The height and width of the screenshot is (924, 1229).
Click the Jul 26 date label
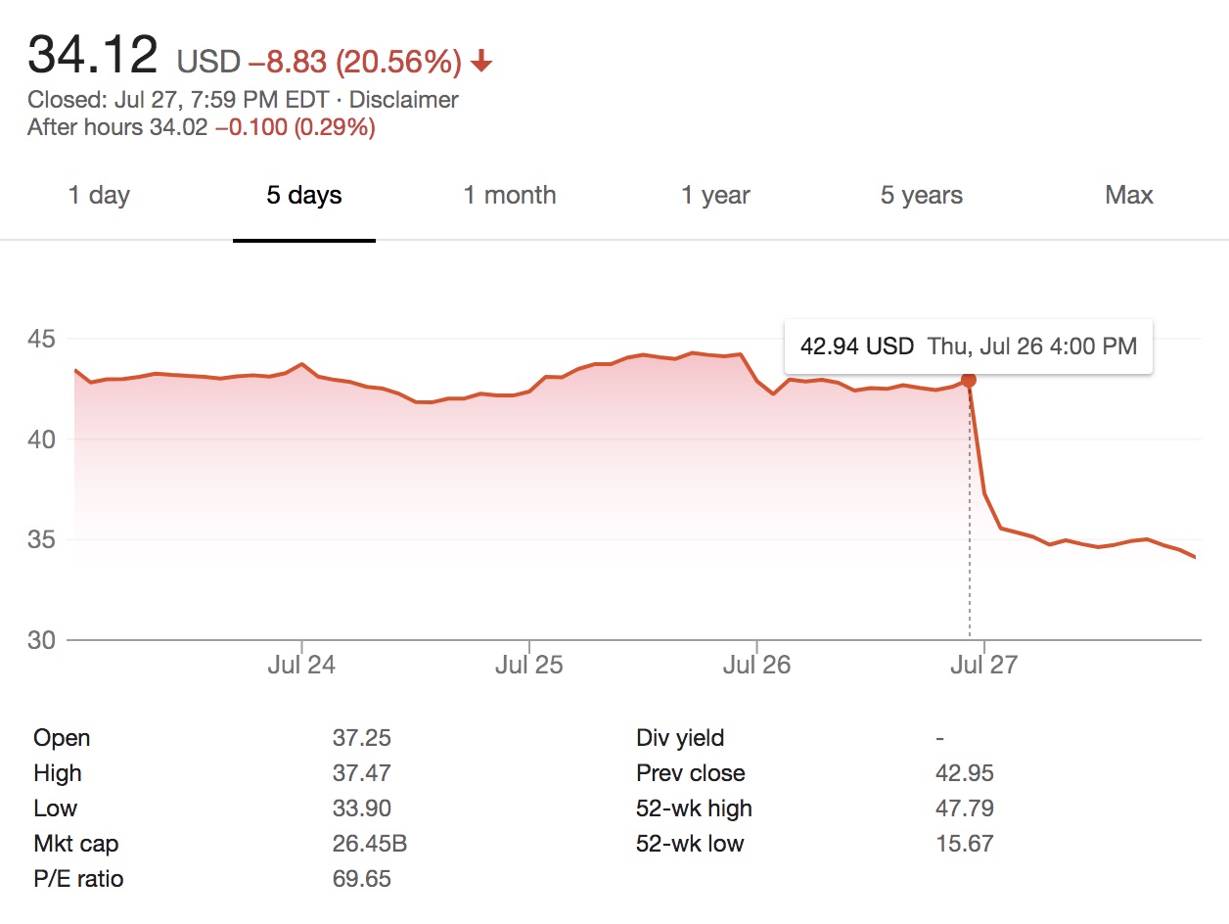(756, 666)
